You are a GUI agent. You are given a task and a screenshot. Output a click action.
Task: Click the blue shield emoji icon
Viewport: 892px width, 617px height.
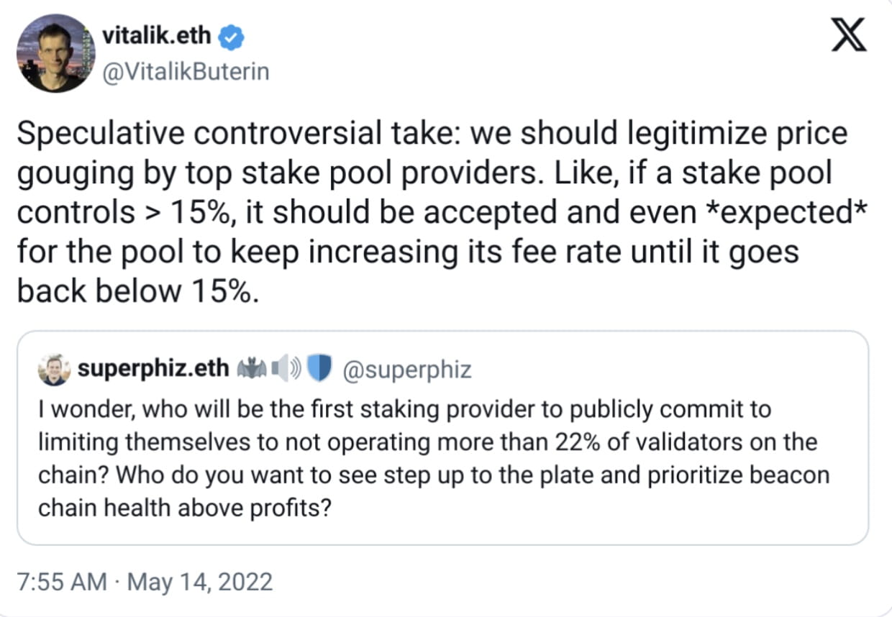(x=319, y=370)
